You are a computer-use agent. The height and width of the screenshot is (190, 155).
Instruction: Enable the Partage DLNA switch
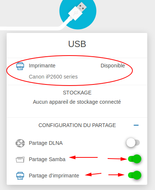tap(133, 143)
